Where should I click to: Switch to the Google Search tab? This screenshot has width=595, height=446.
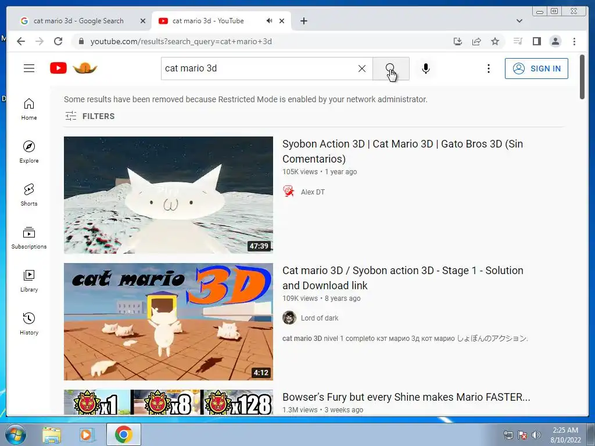point(78,21)
